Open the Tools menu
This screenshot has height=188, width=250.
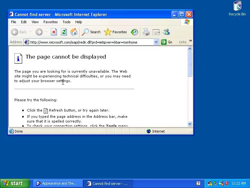coord(67,22)
